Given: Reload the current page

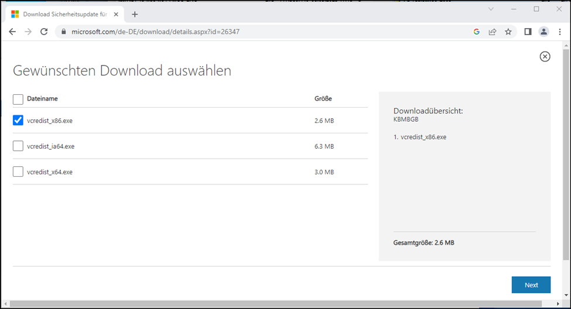Looking at the screenshot, I should (x=44, y=32).
